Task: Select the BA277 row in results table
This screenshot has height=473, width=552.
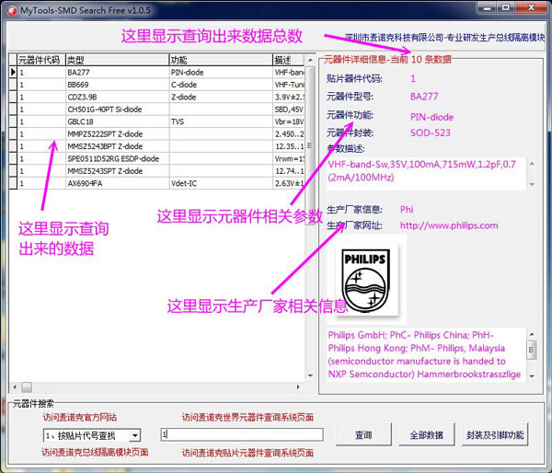Action: [x=156, y=72]
